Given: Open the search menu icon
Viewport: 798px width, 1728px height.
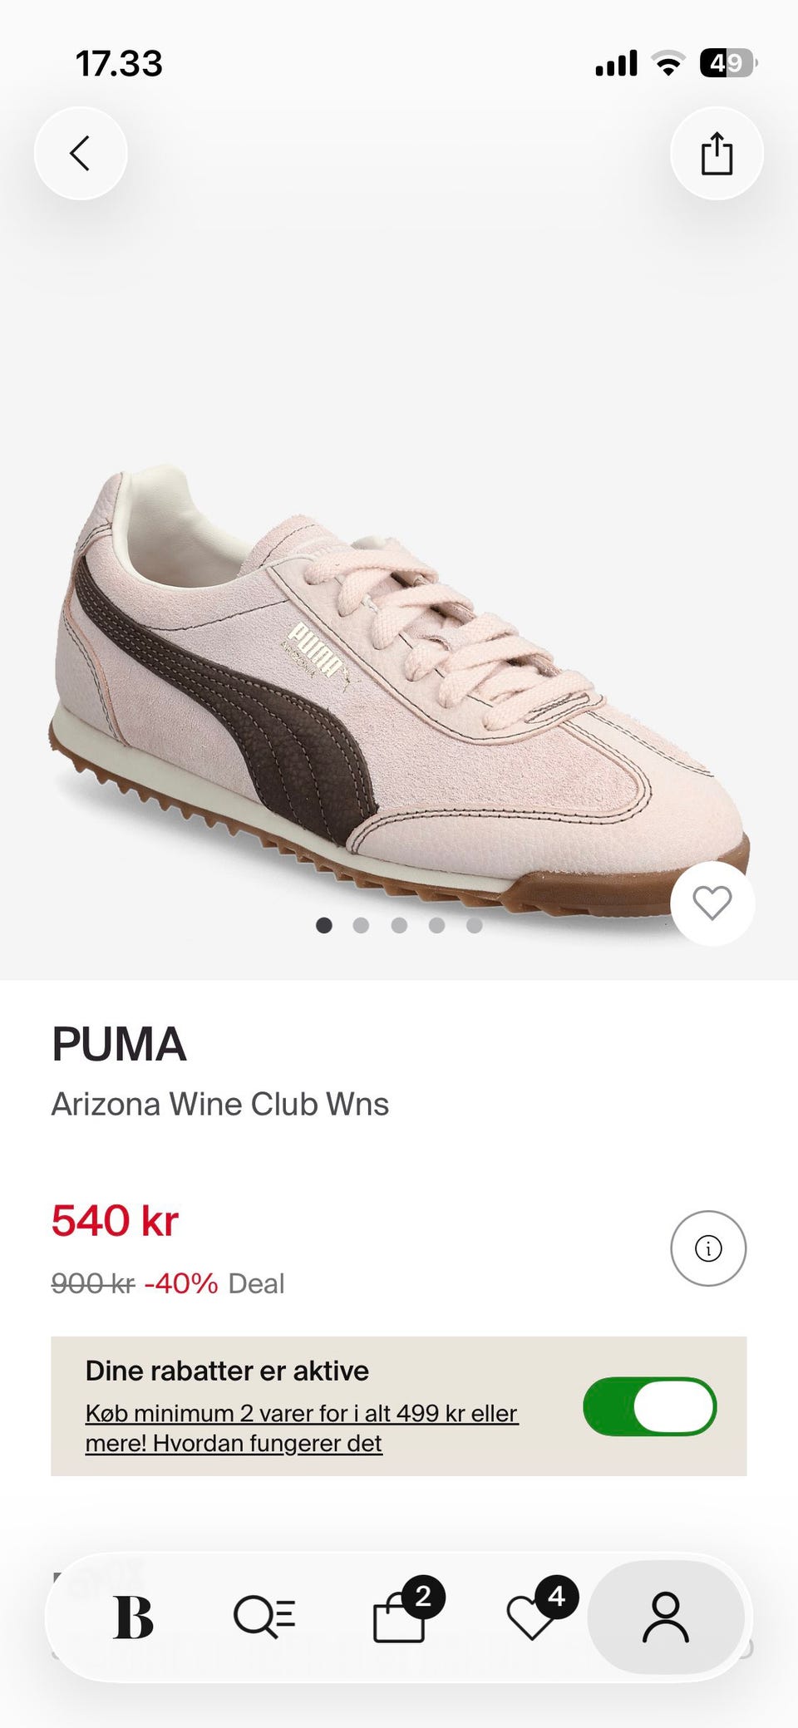Looking at the screenshot, I should [264, 1617].
